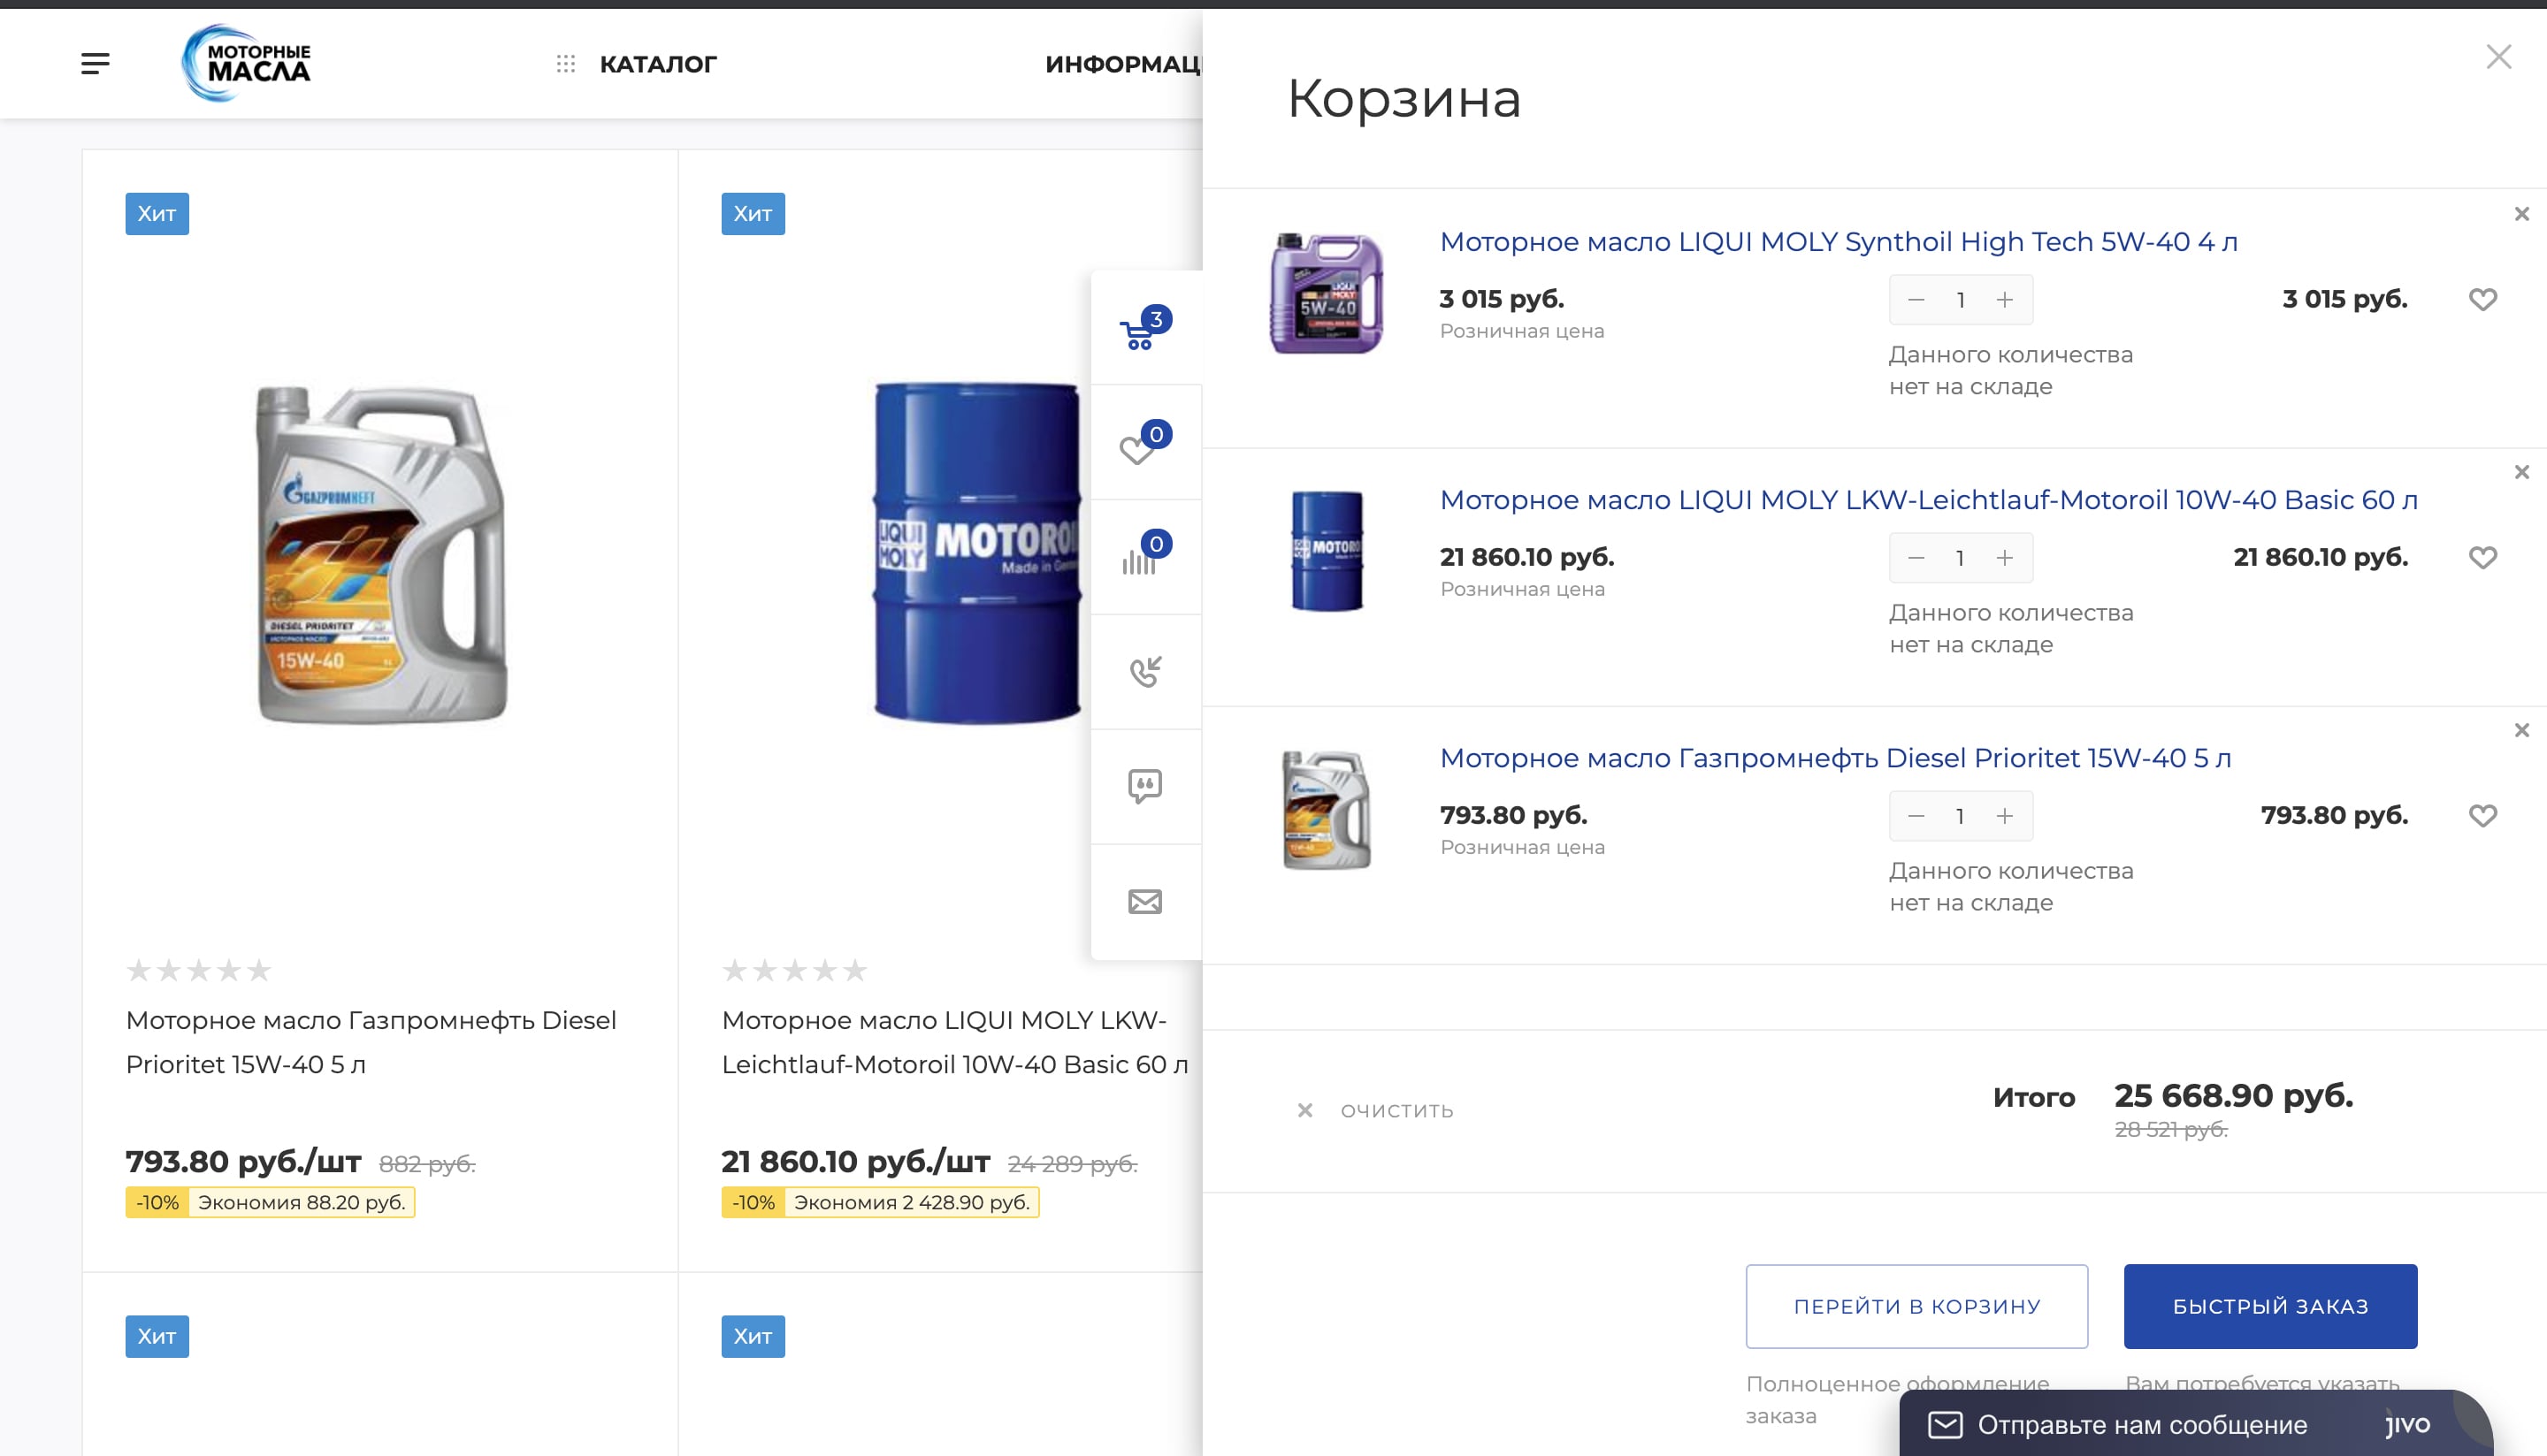Remove LIQUI MOLY Synthoil from the cart

[x=2521, y=214]
